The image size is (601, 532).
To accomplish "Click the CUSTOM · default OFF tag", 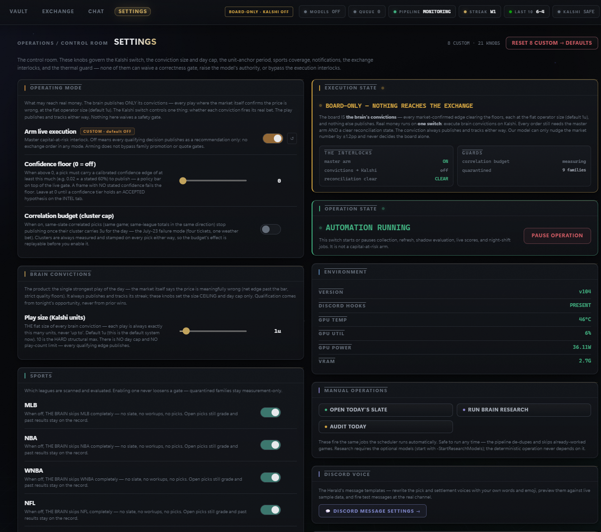I will 107,131.
